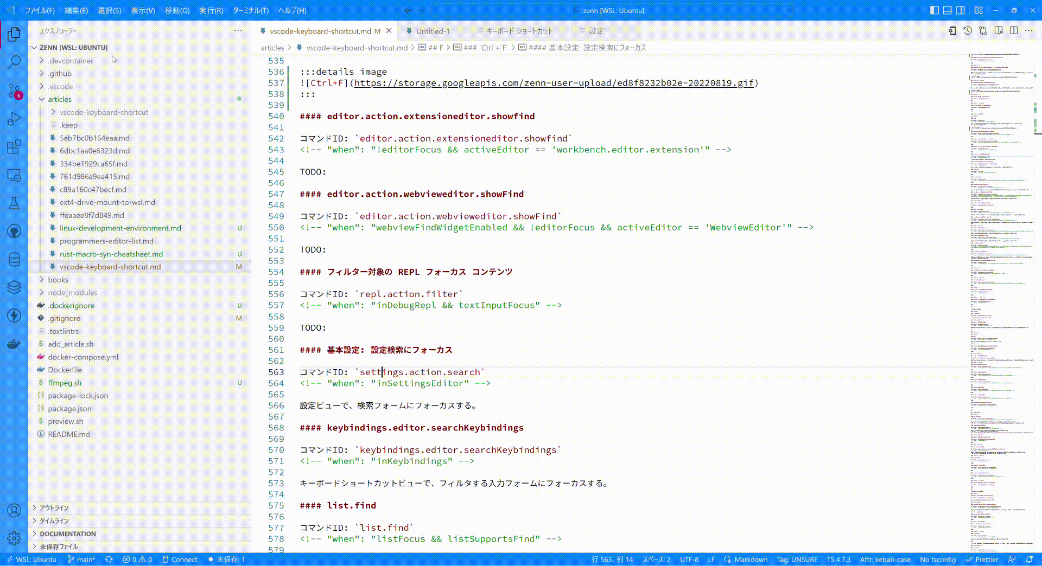1042x566 pixels.
Task: Open package.json in explorer
Action: 140,408
